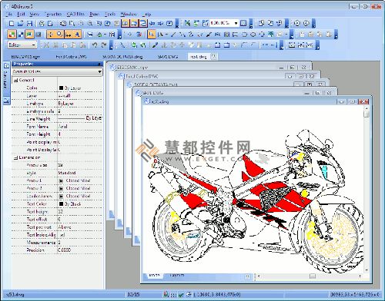Click the drawing's horizontal scrollbar thumb
Image resolution: width=385 pixels, height=301 pixels.
click(x=313, y=276)
